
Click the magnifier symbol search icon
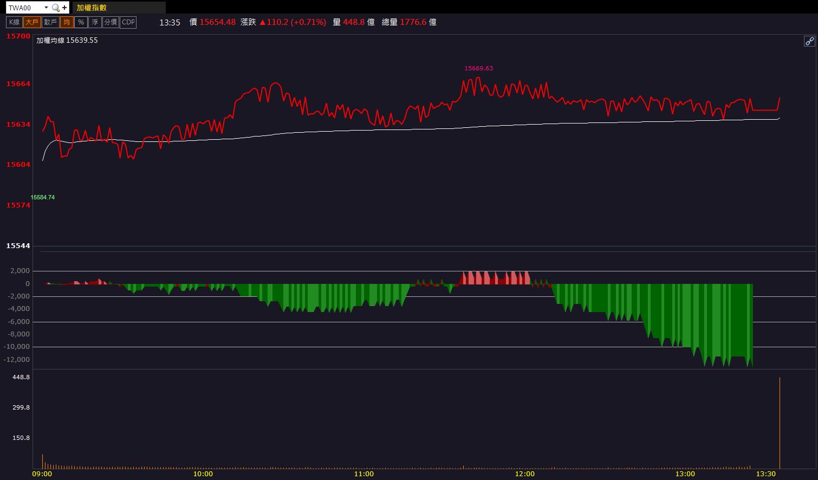55,8
